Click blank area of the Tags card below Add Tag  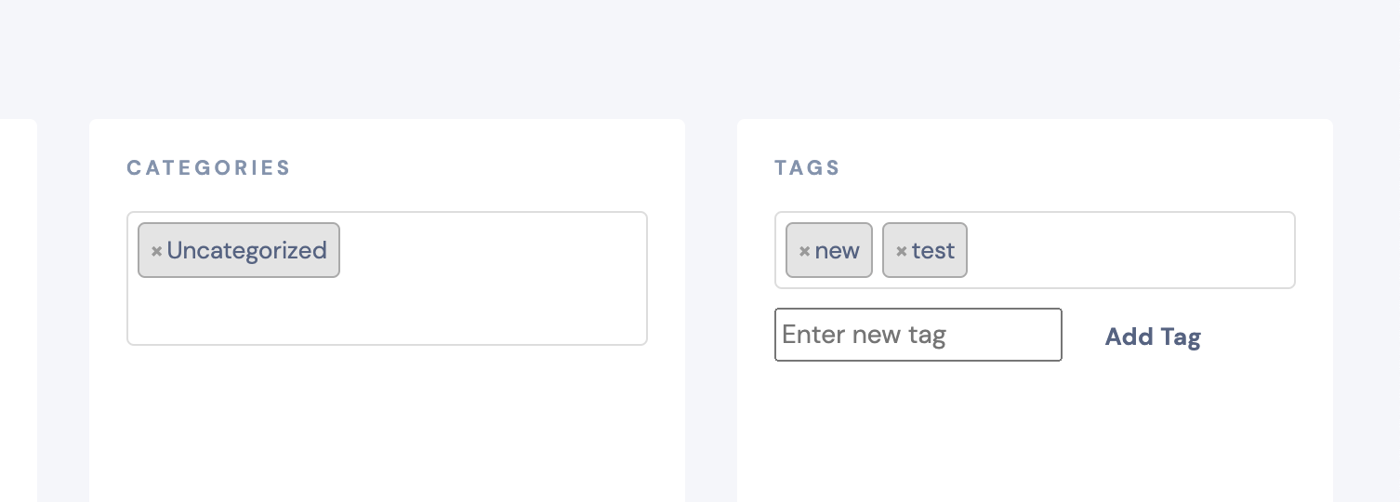(x=1035, y=433)
